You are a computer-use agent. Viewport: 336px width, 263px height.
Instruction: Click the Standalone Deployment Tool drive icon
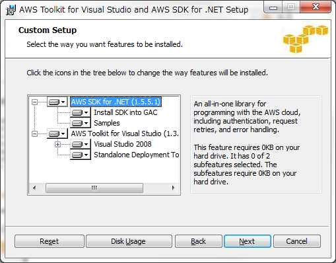(81, 155)
